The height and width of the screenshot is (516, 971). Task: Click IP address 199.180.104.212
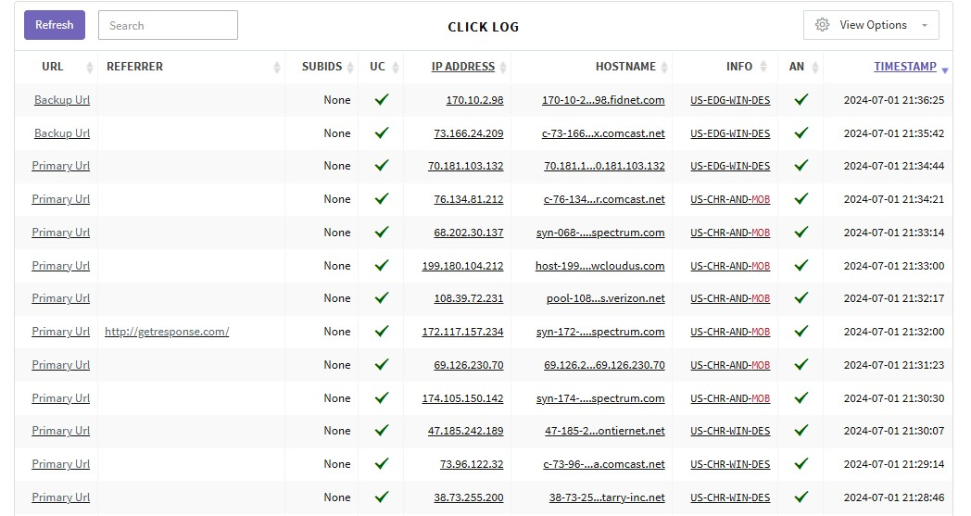[462, 266]
